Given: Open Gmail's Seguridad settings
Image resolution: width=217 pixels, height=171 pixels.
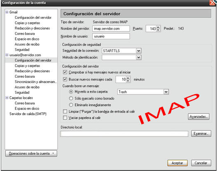Looking at the screenshot, I should (x=22, y=50).
